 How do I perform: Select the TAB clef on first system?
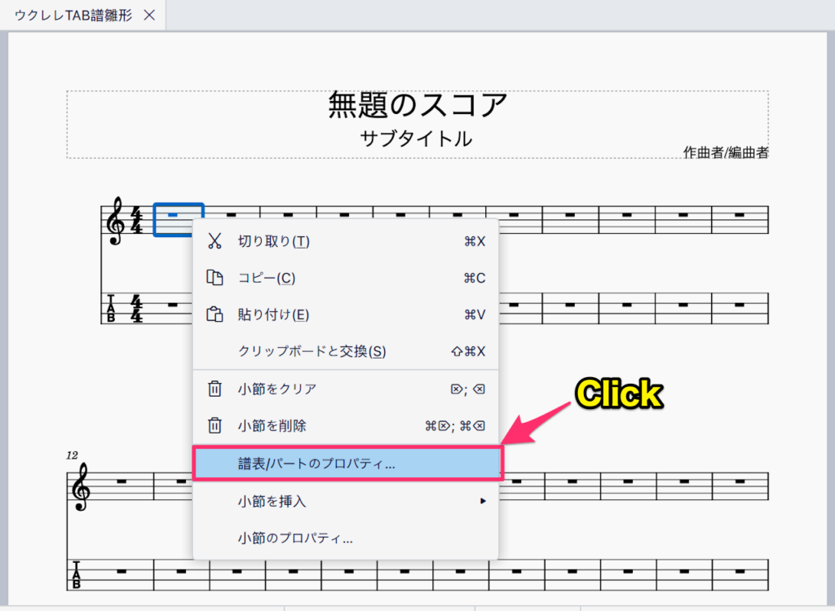112,309
